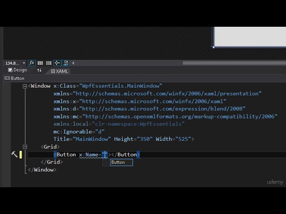Collapse the Grid element outlining node
286x214 pixels.
(25, 147)
